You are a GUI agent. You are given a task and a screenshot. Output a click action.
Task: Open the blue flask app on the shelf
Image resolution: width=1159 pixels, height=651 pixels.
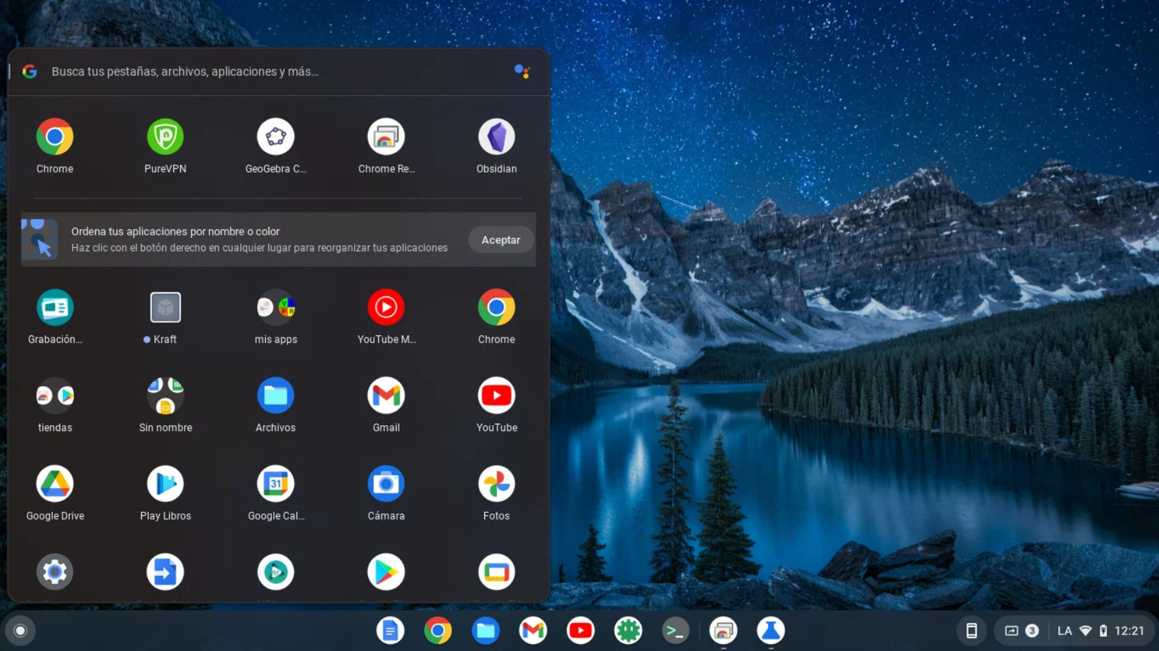tap(771, 630)
